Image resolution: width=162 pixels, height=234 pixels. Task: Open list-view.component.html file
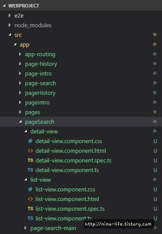tap(67, 199)
